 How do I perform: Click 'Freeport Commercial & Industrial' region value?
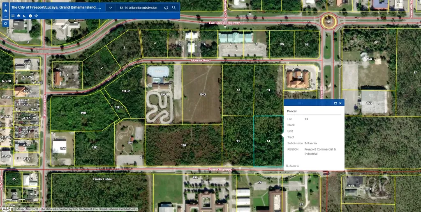click(320, 151)
